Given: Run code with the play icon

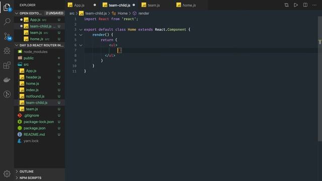Looking at the screenshot, I should [x=296, y=5].
